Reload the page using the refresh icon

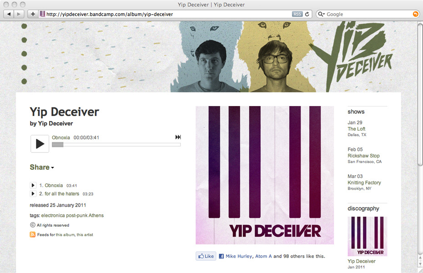(x=307, y=14)
